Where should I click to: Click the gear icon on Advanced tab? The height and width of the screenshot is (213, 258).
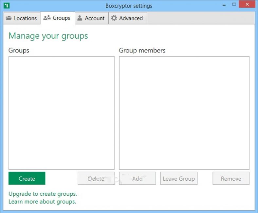pos(114,18)
